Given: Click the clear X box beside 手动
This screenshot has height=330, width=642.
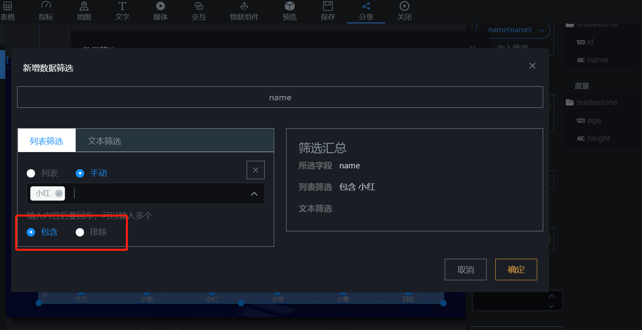Looking at the screenshot, I should (255, 170).
